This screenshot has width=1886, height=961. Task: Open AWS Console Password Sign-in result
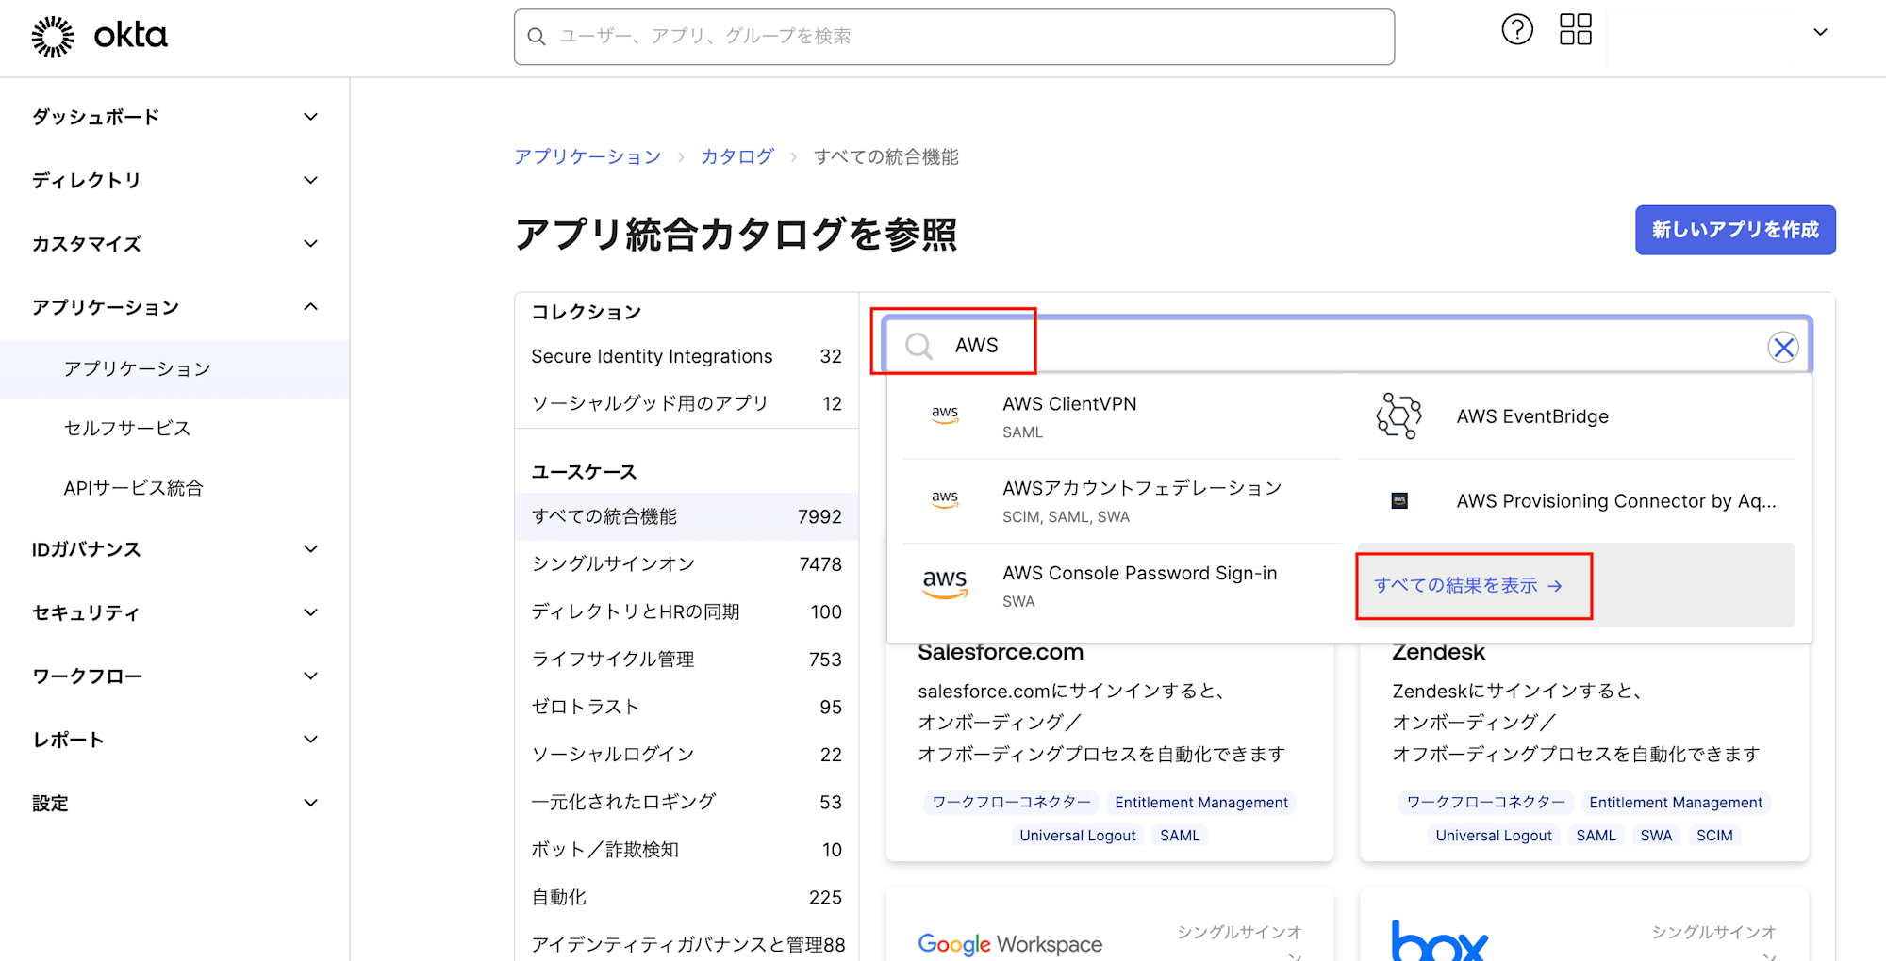tap(1122, 586)
